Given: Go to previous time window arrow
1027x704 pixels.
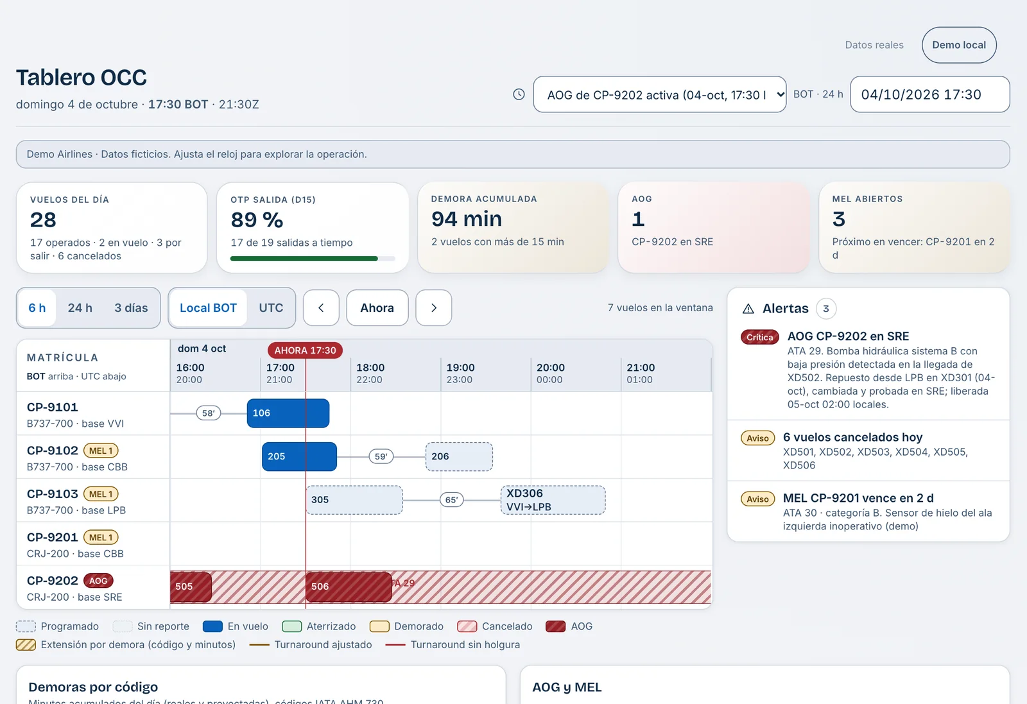Looking at the screenshot, I should 321,308.
